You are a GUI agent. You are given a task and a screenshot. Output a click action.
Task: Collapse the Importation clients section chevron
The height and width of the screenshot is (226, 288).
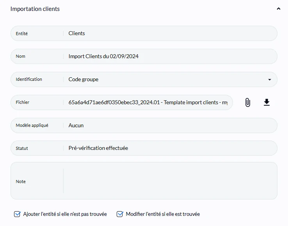[279, 9]
